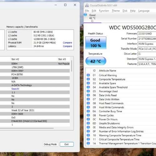
Task: Open the File menu in CrystalDiskInfo
Action: [87, 11]
